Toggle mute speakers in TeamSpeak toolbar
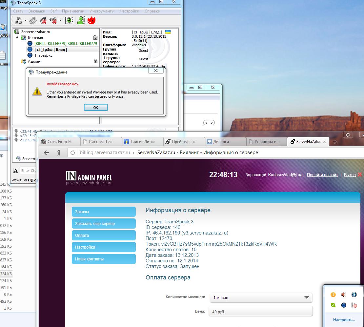Image resolution: width=364 pixels, height=327 pixels. pos(53,20)
